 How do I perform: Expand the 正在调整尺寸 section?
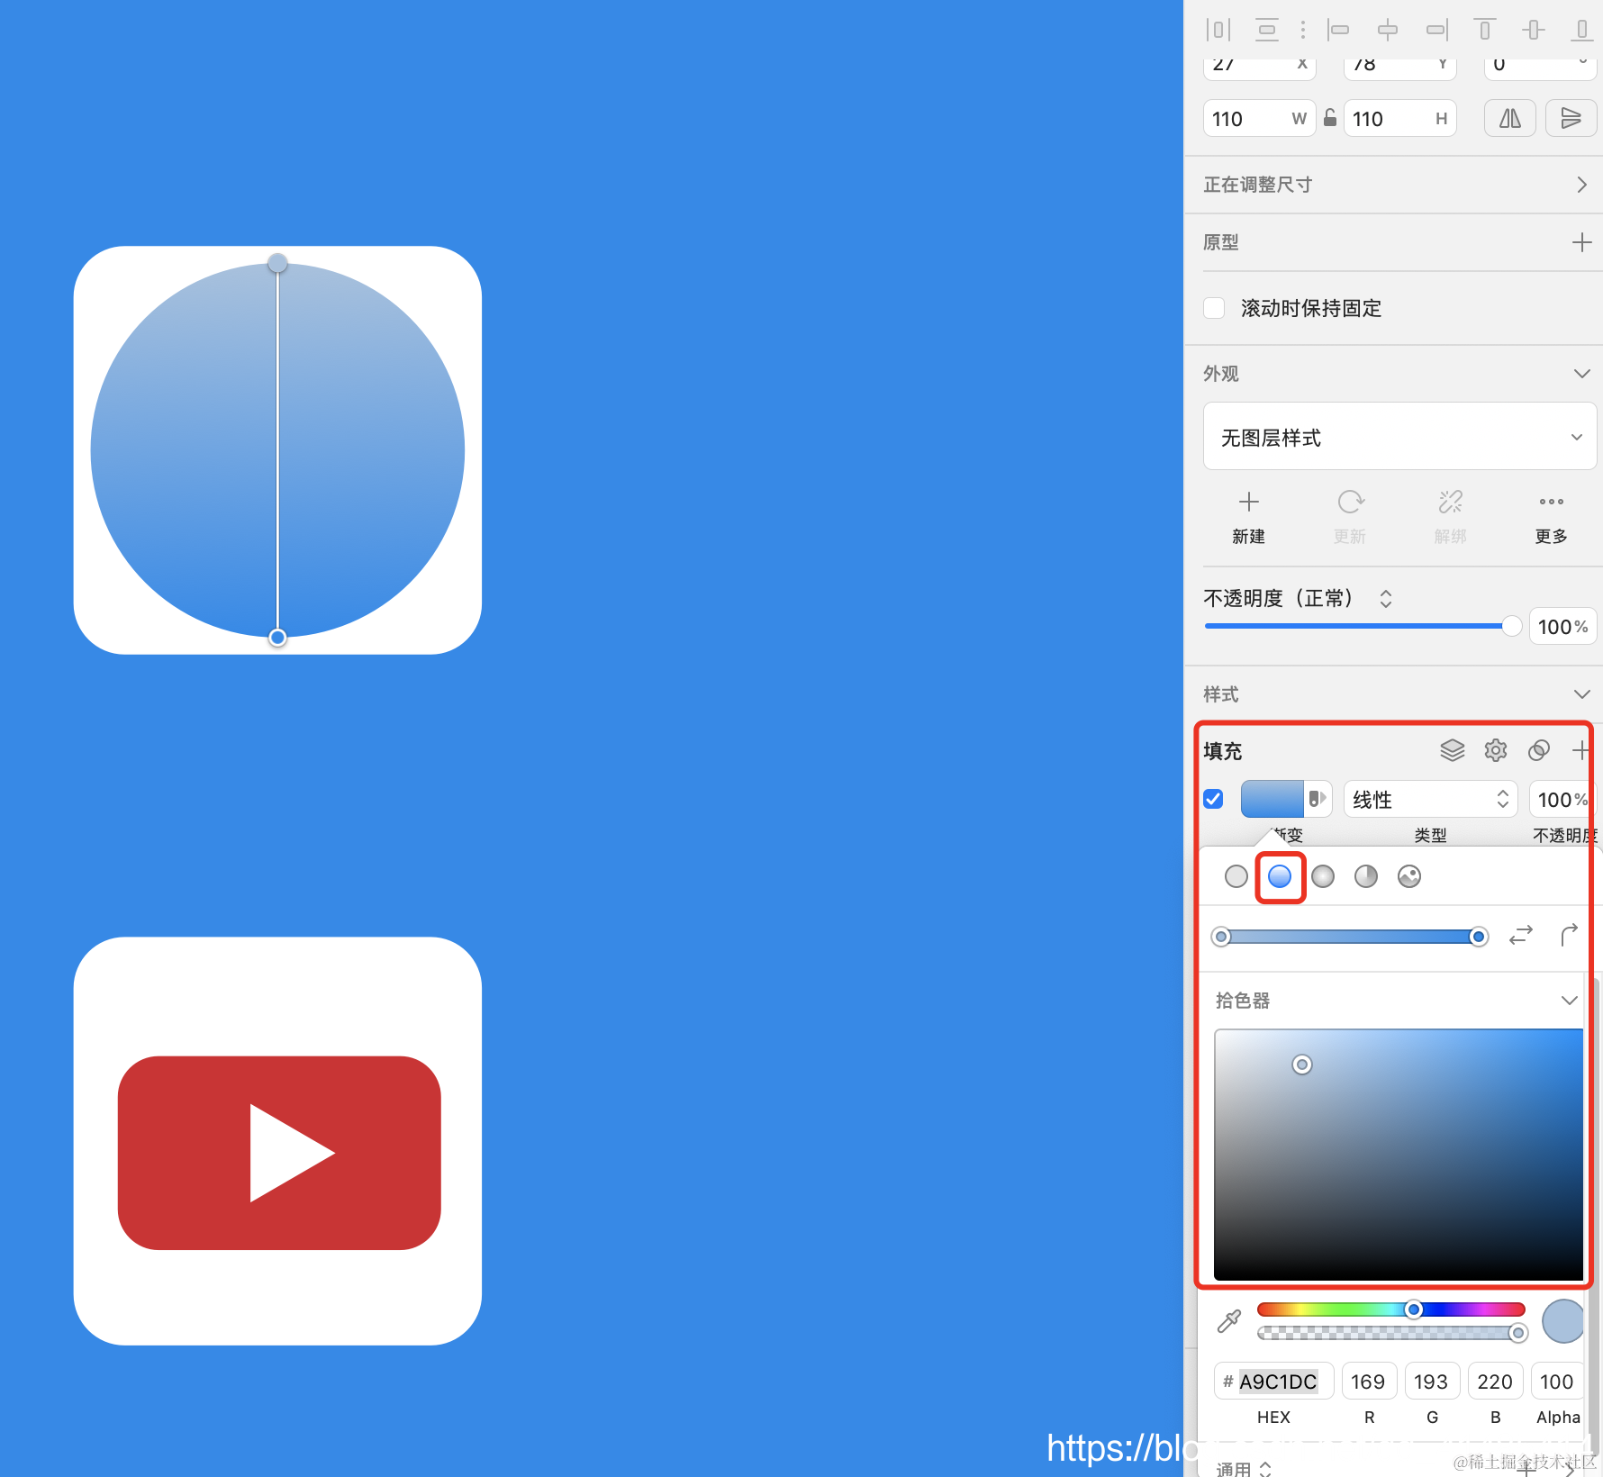tap(1582, 185)
